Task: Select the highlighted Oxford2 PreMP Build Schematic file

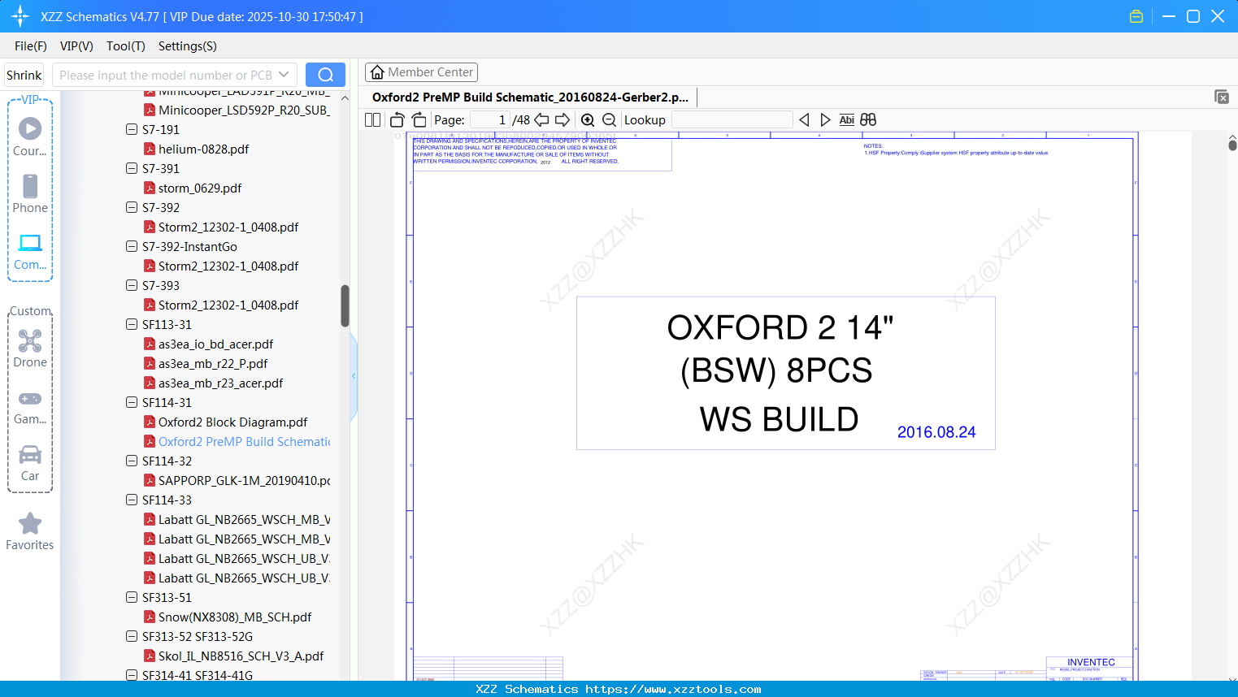Action: click(244, 442)
